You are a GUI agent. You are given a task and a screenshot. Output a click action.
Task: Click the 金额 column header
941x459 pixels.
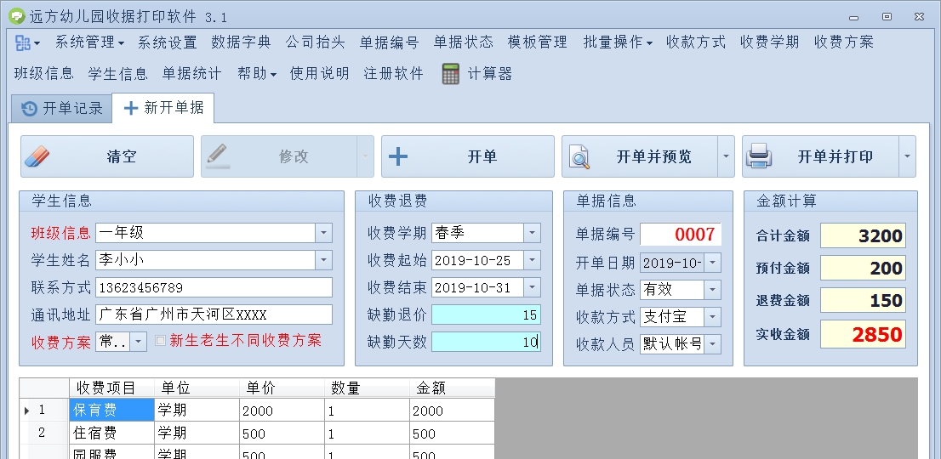tap(453, 388)
